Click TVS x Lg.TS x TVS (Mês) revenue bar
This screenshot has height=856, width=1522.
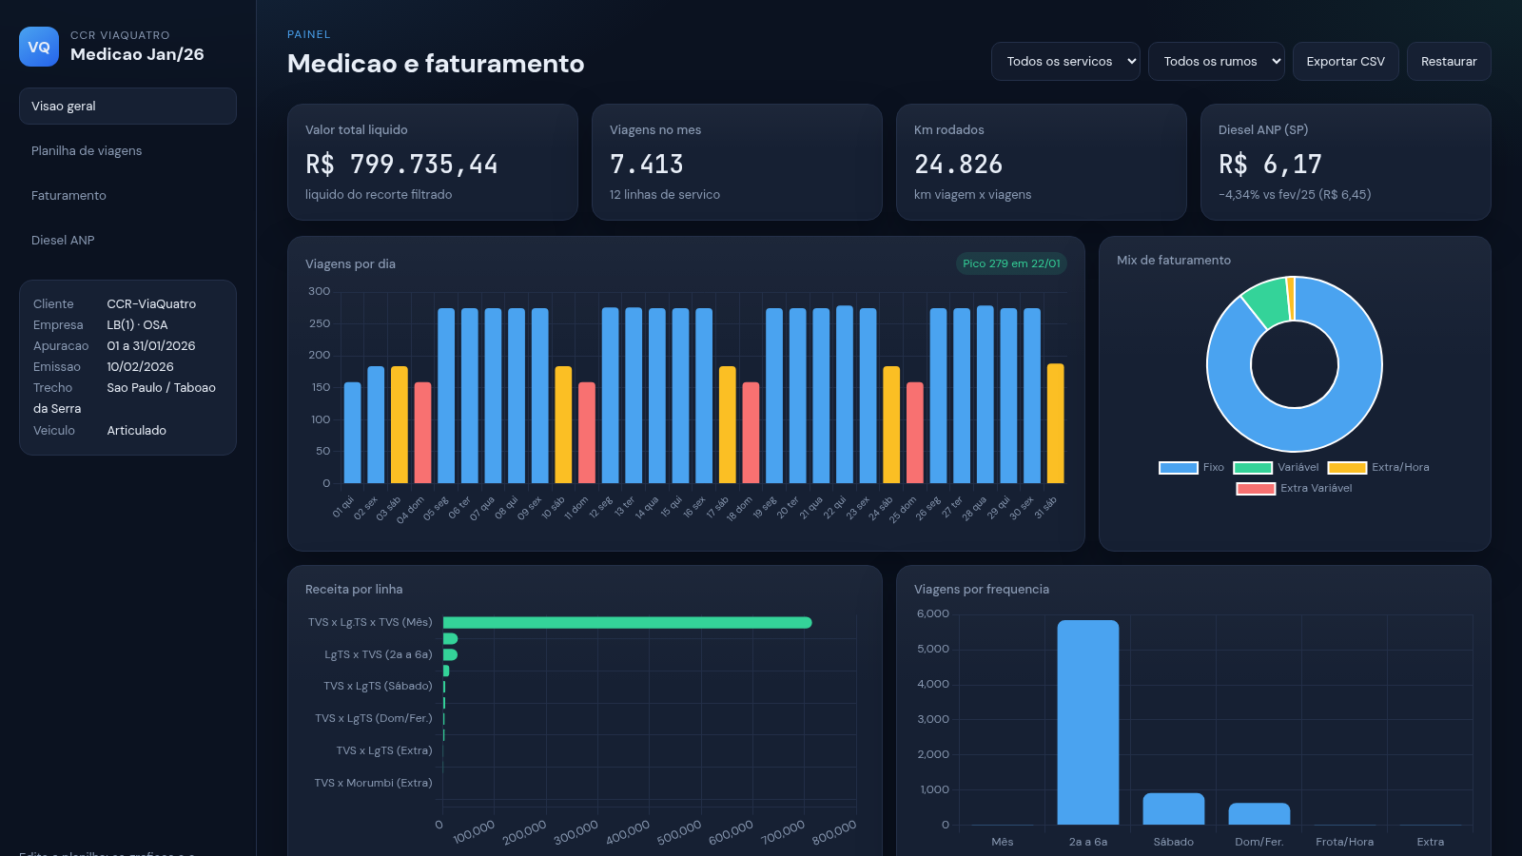tap(628, 622)
